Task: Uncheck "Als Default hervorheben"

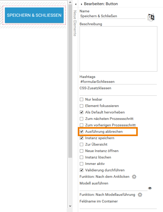Action: point(81,112)
